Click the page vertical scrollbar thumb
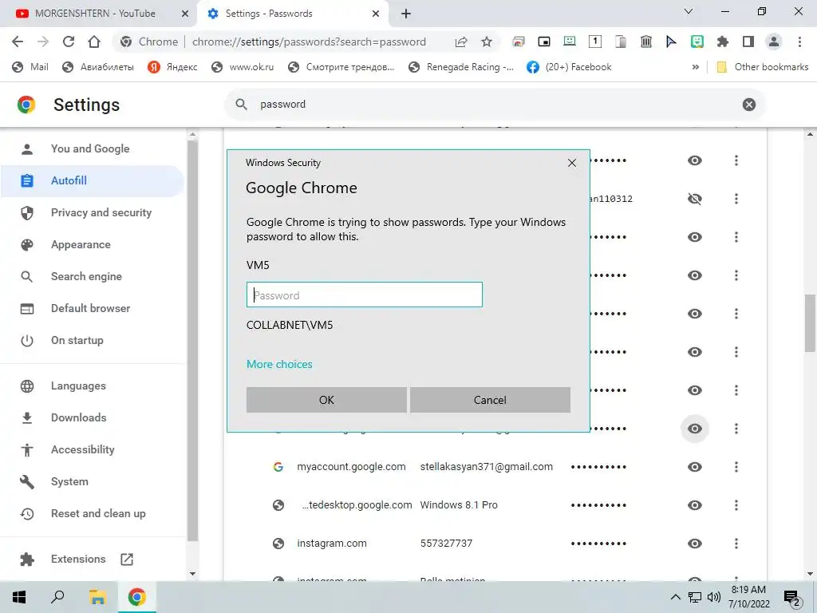The height and width of the screenshot is (613, 817). [x=811, y=323]
